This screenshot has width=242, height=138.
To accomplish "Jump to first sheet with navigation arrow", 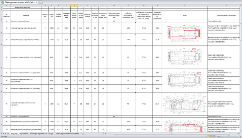I will click(x=2, y=133).
